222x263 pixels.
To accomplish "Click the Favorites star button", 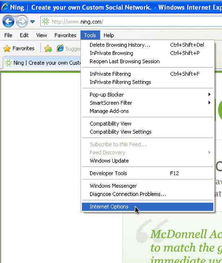I will point(19,48).
